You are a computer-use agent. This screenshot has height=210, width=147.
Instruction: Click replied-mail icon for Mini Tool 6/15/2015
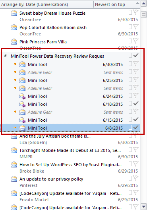pos(22,120)
